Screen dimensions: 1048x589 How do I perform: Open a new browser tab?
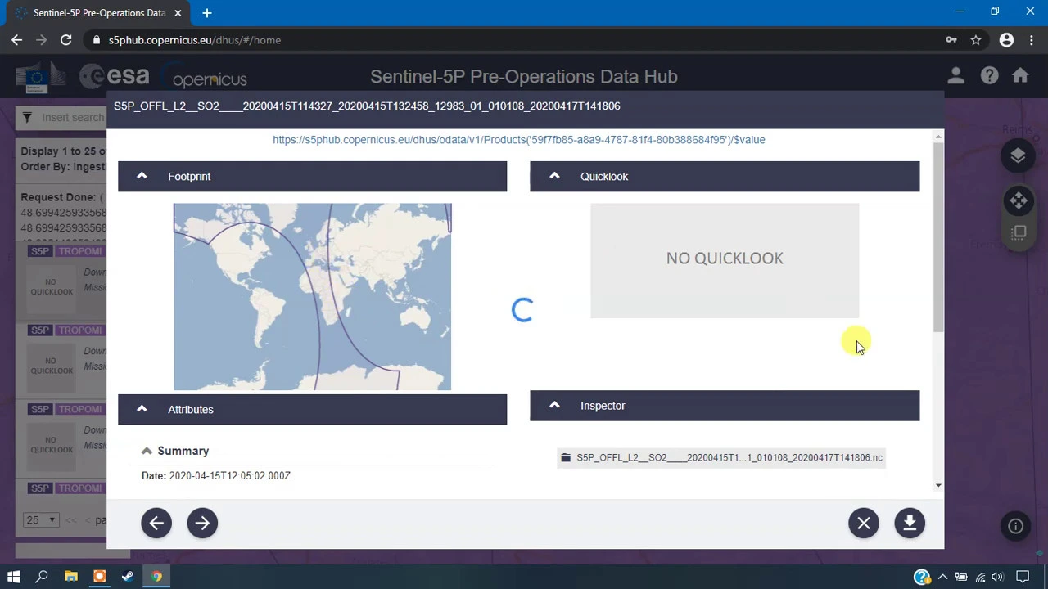[x=207, y=13]
